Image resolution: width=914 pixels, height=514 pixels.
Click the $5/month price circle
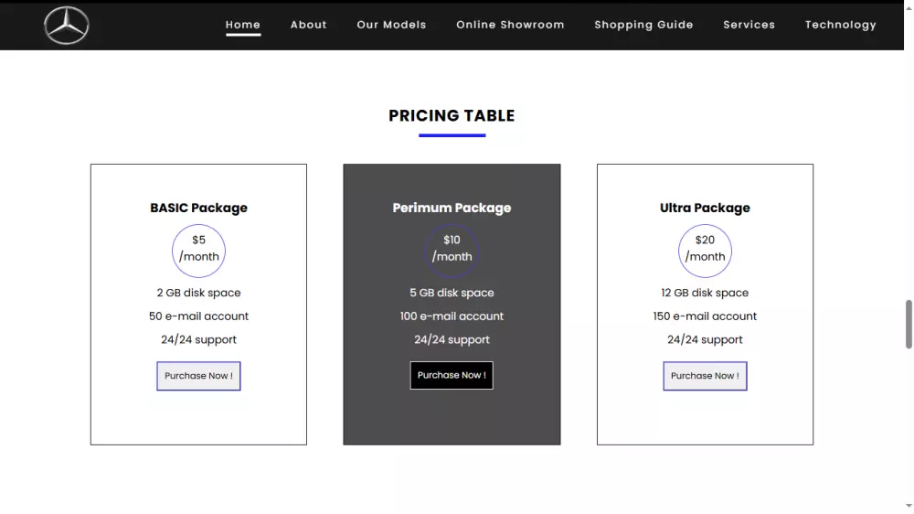(x=198, y=249)
